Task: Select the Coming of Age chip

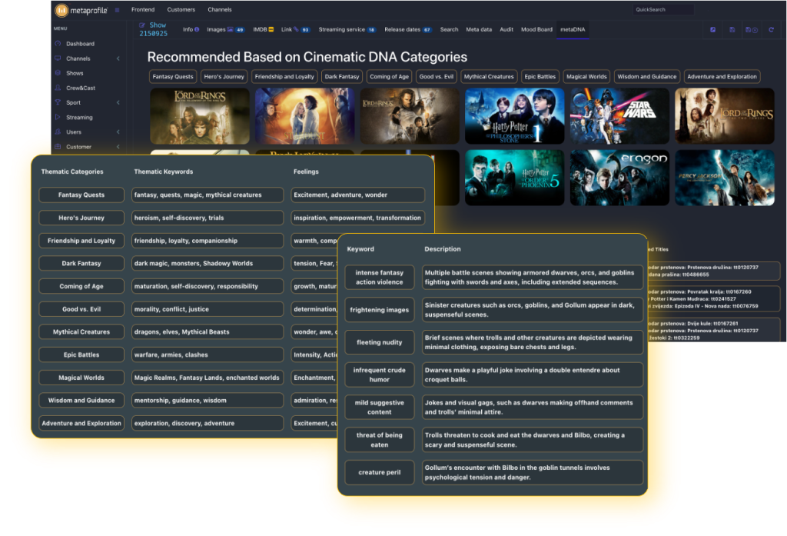Action: [x=389, y=77]
